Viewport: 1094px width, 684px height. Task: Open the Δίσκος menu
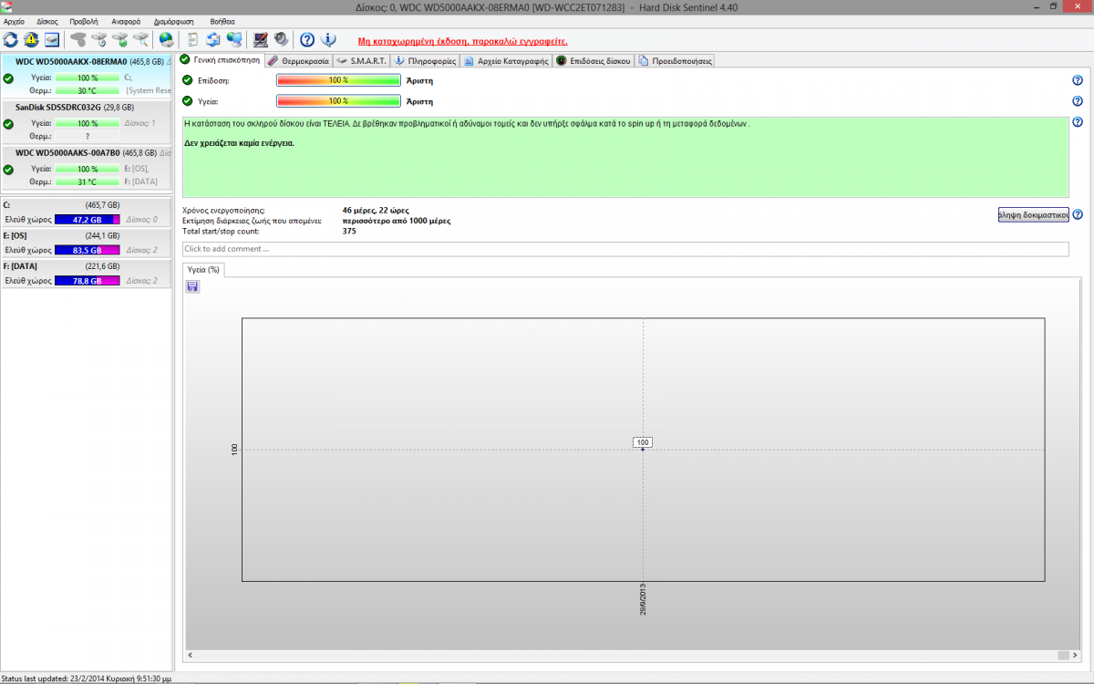point(47,21)
